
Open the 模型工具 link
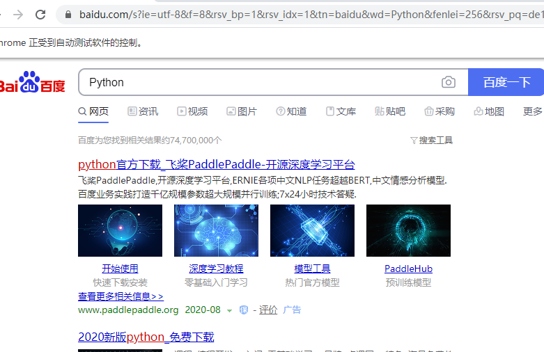tap(312, 269)
